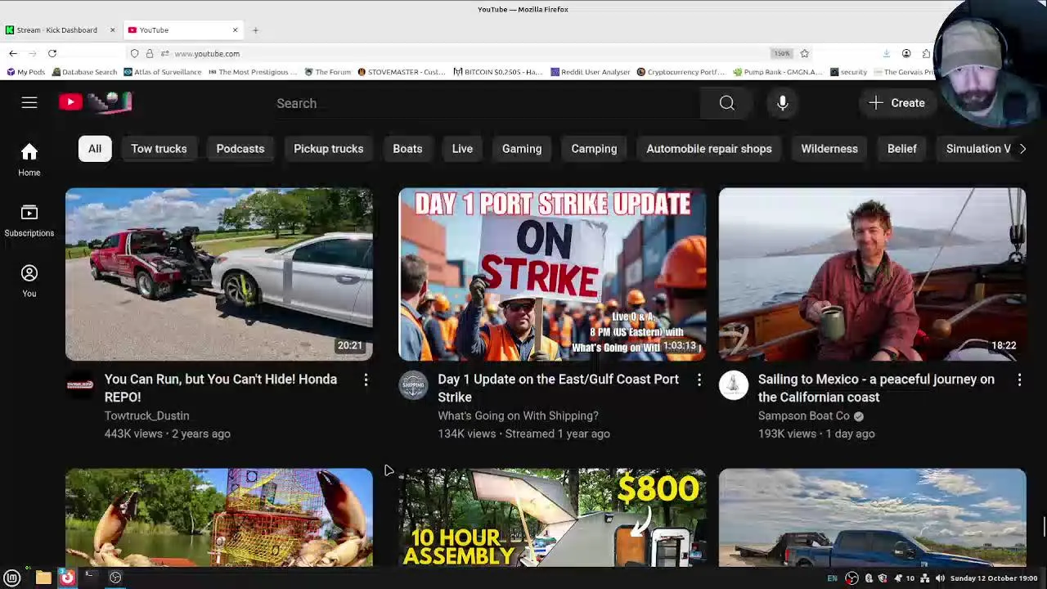Start voice search with microphone icon
The image size is (1047, 589).
[x=783, y=103]
